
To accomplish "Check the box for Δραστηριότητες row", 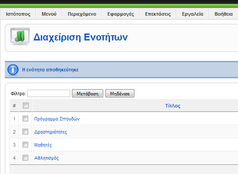I will pos(25,132).
